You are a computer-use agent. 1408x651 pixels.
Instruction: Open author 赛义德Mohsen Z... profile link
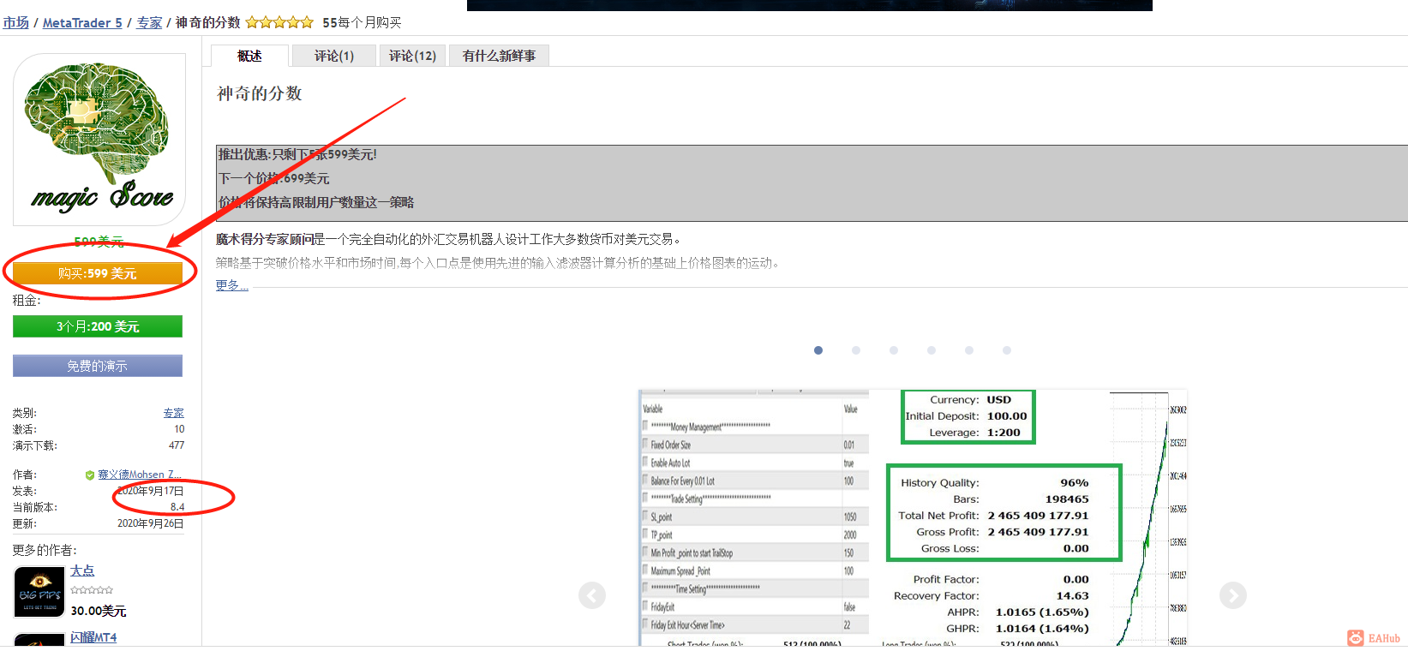(140, 475)
